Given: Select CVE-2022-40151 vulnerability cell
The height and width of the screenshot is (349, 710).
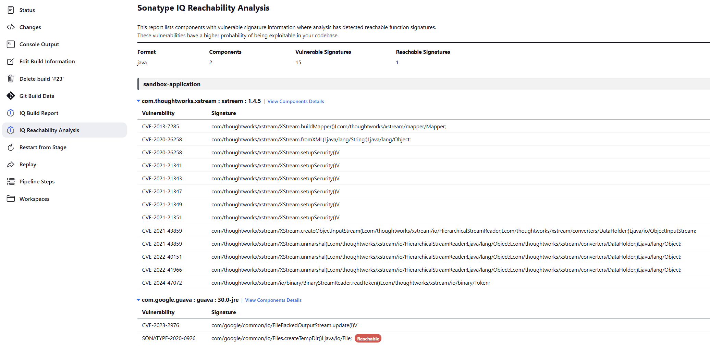Looking at the screenshot, I should click(x=162, y=257).
